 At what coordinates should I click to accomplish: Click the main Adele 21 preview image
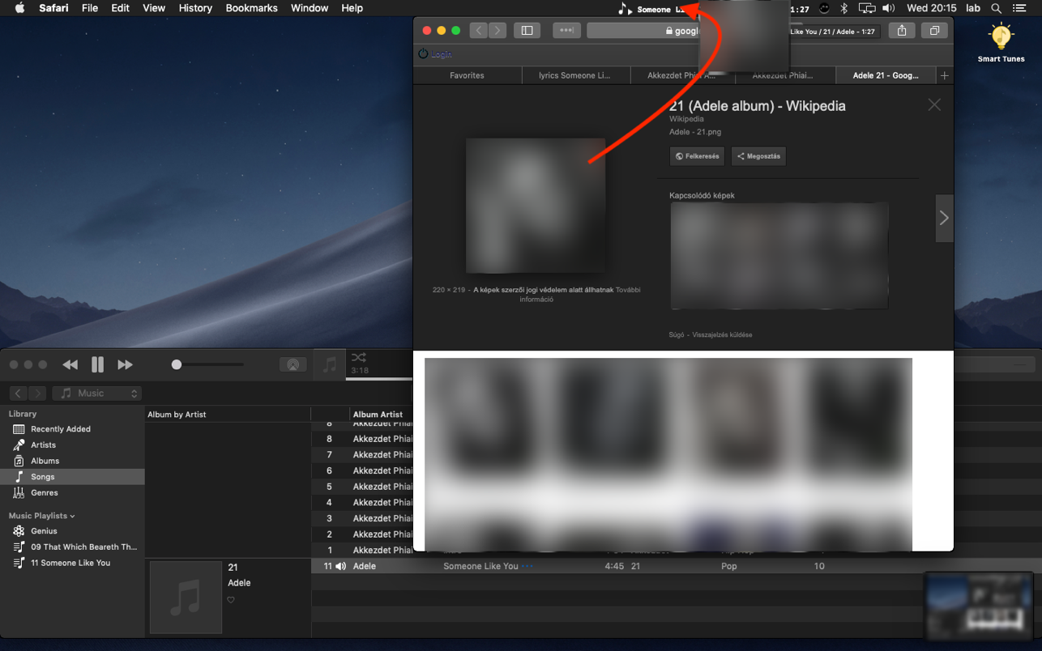[536, 206]
